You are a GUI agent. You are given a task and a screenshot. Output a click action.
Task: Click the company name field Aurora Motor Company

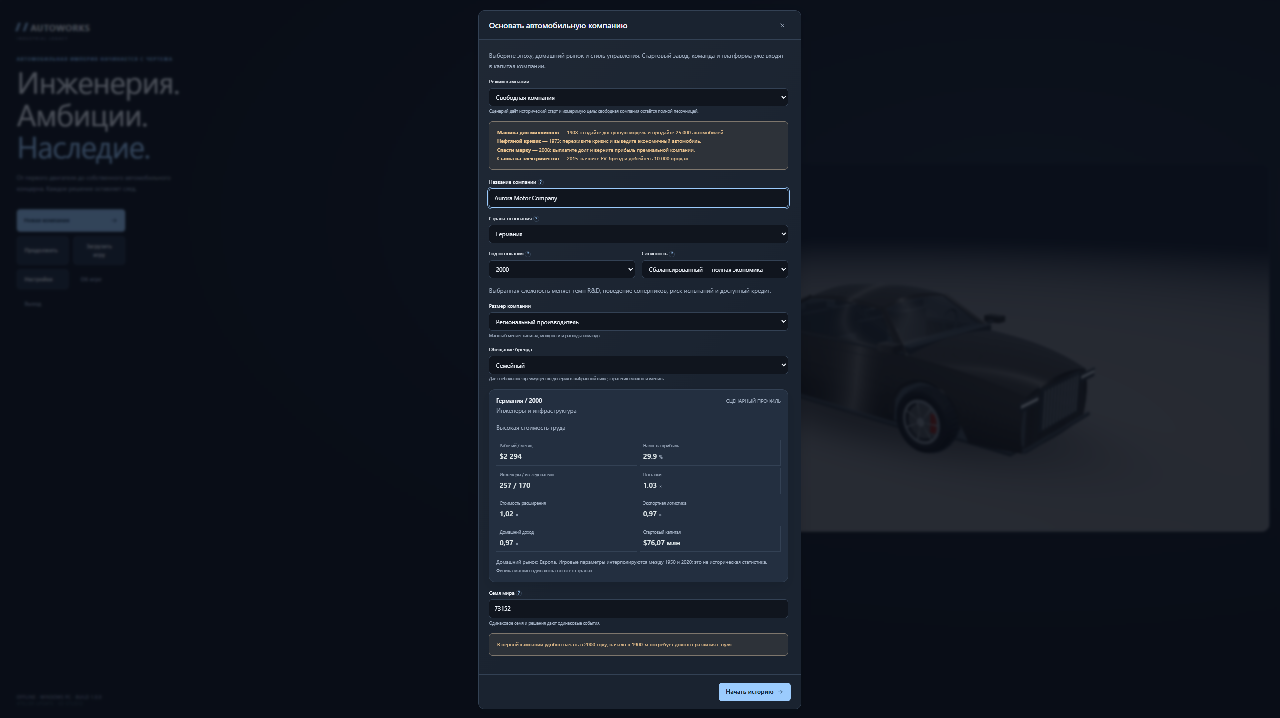[638, 198]
